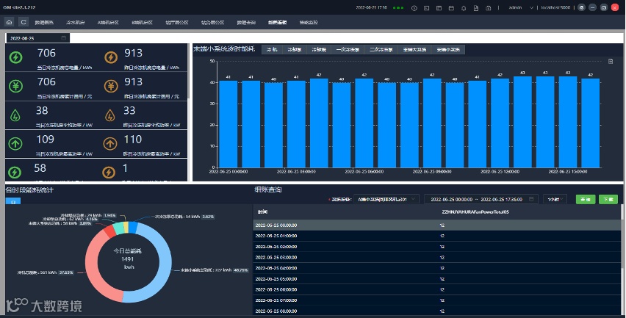Click the chart export icon above the bar chart
The image size is (626, 318).
point(611,62)
